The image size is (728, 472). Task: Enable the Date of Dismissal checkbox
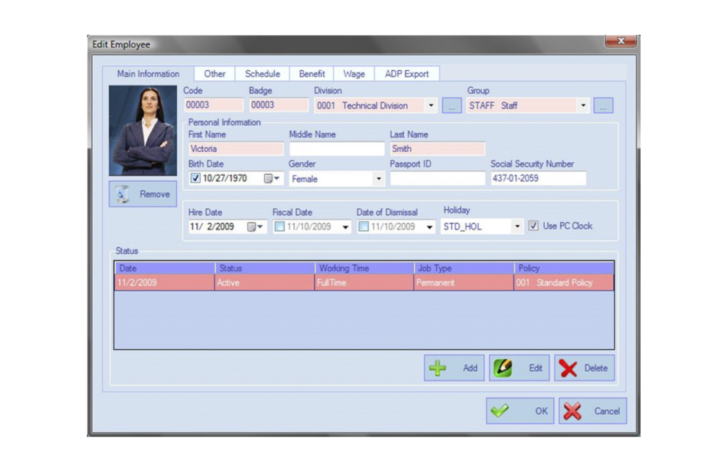click(x=364, y=227)
